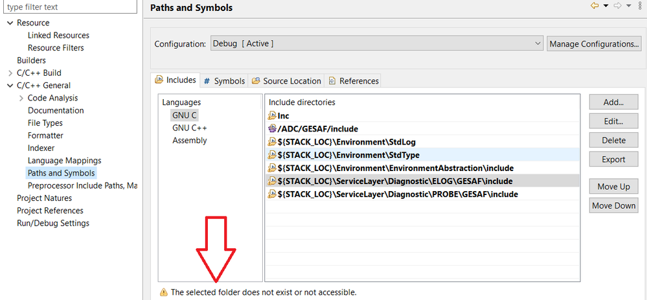Open the Configuration dropdown
The height and width of the screenshot is (300, 647).
point(377,44)
